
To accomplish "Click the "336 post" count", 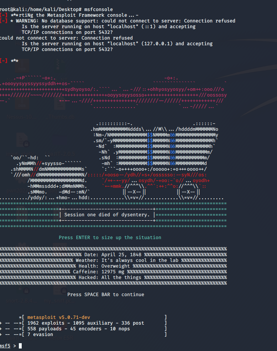I will (x=133, y=323).
